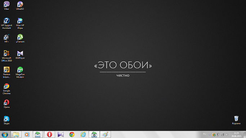Open the taskbar printer app left of Opera
Viewport: 246px width, 138px height.
coord(38,134)
